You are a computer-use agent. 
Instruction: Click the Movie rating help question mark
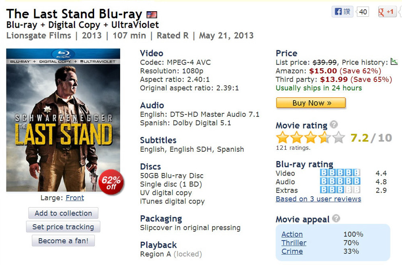(x=334, y=124)
